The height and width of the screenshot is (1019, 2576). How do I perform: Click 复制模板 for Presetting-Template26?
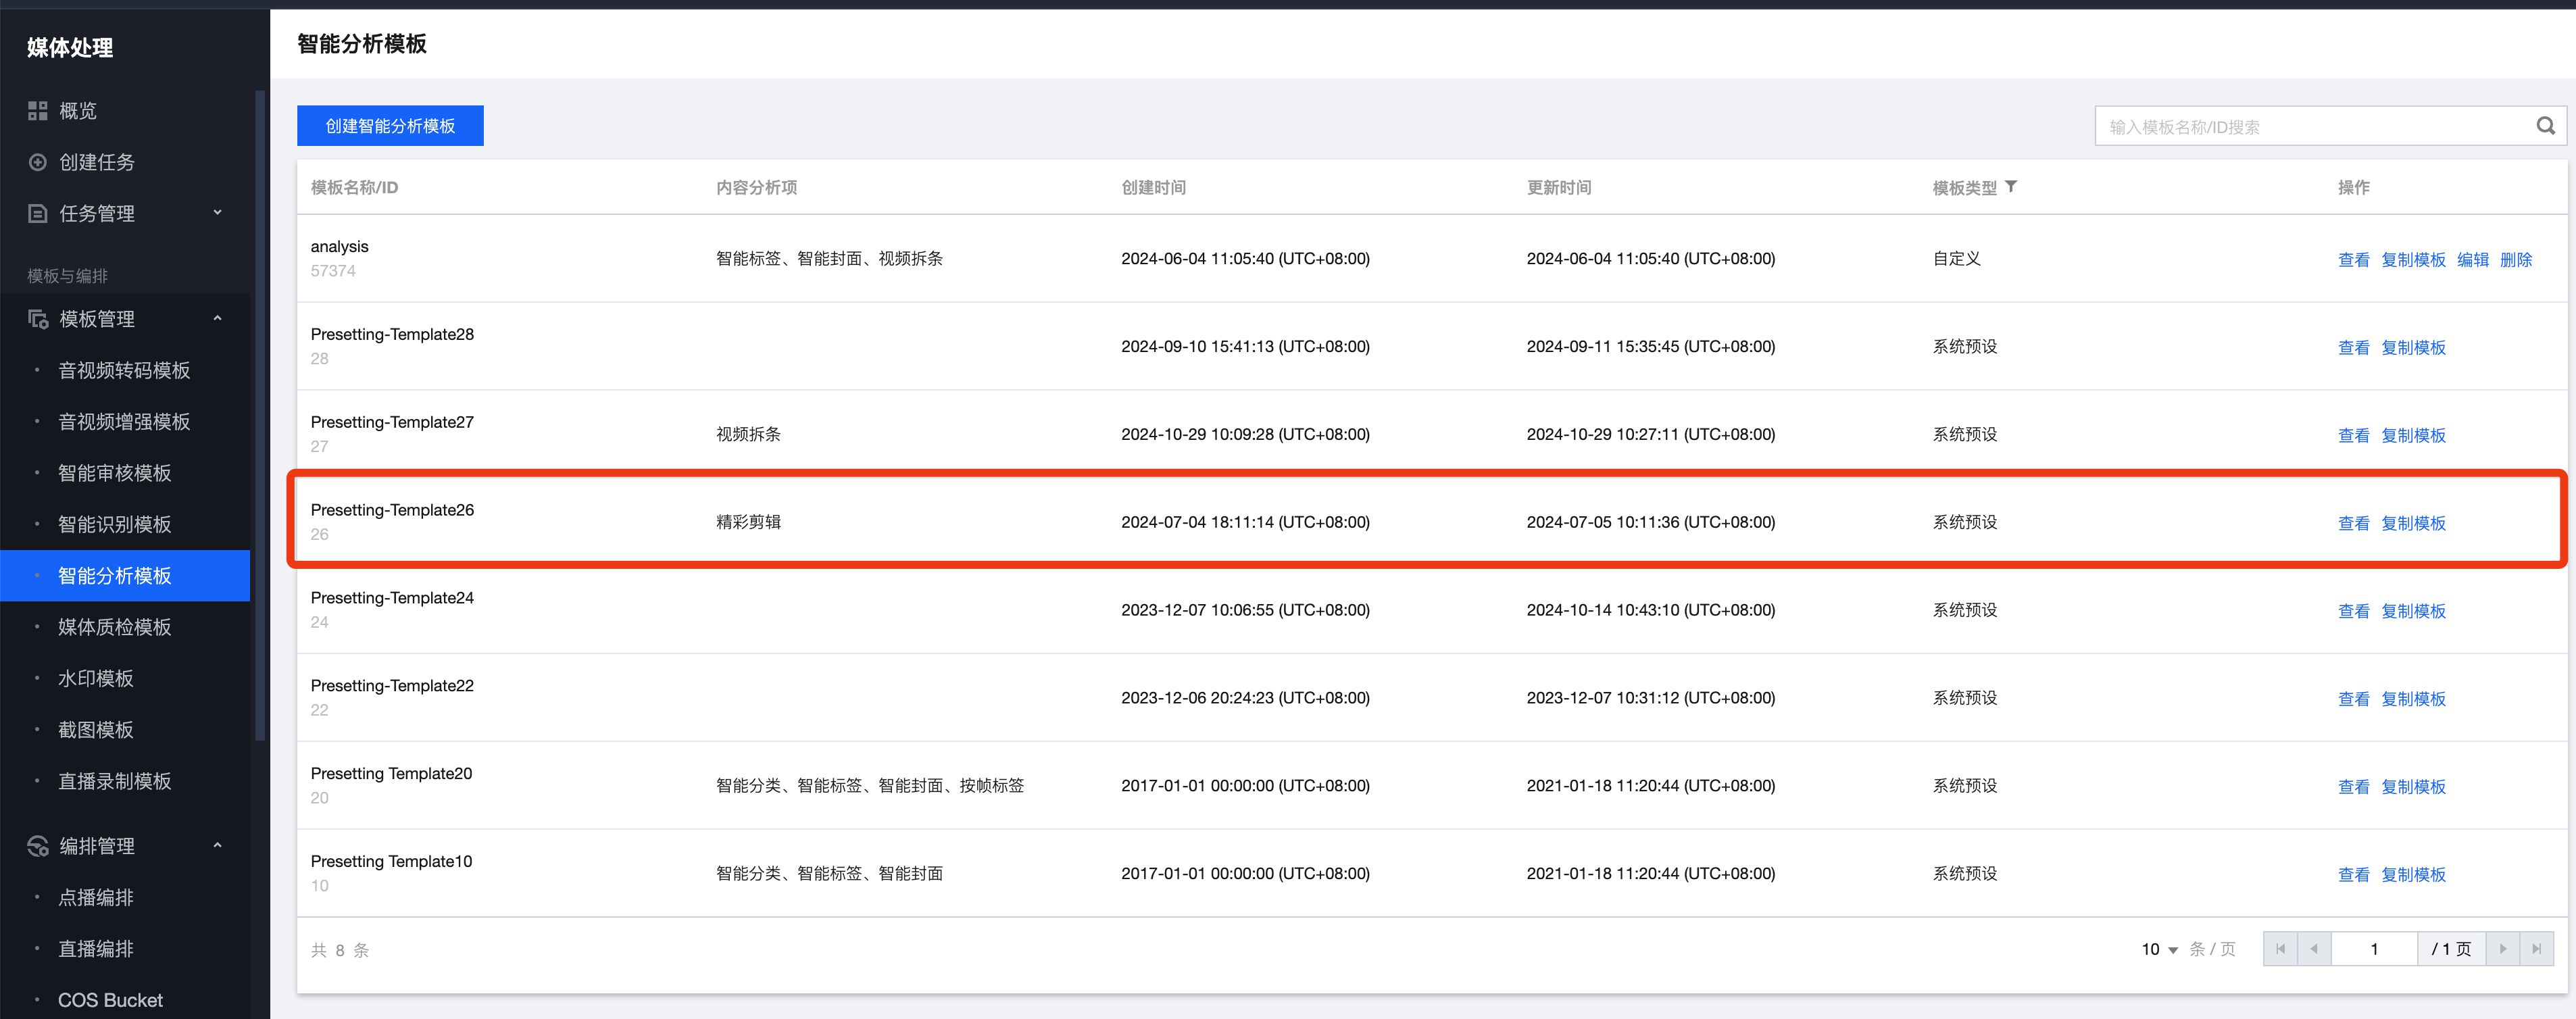click(2412, 523)
